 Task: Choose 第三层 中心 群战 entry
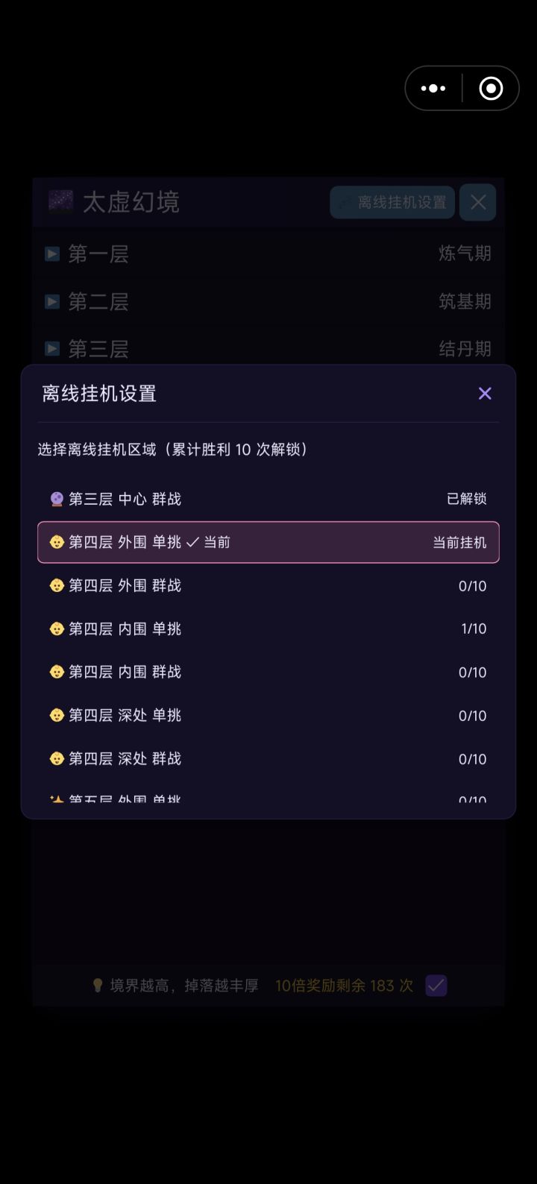(268, 499)
